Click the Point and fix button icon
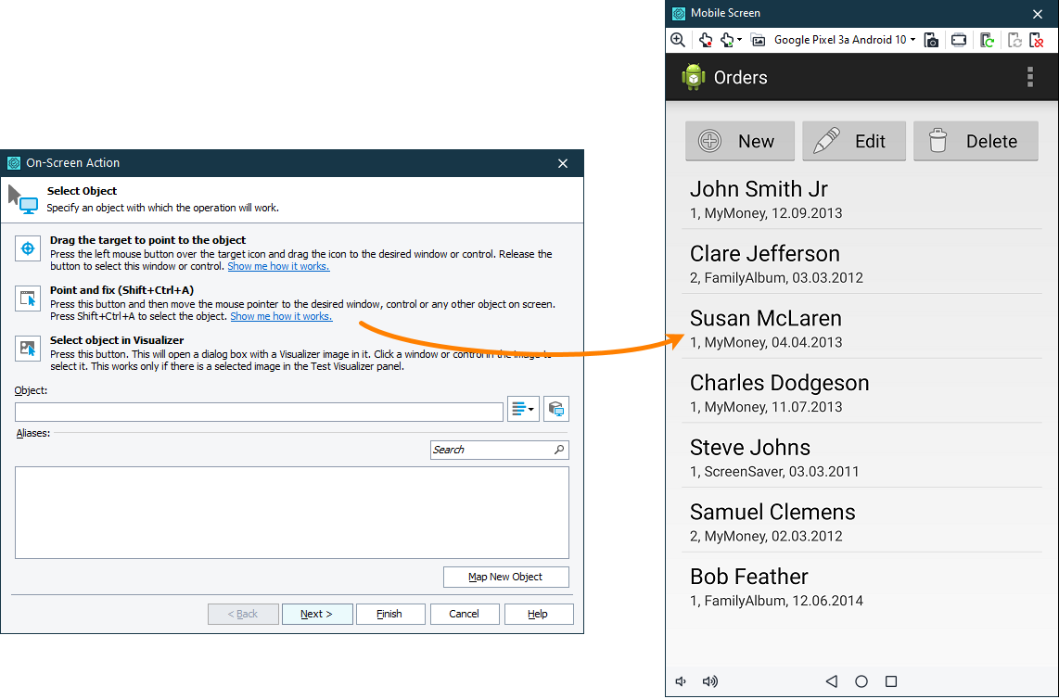Screen dimensions: 1059x699 tap(28, 298)
